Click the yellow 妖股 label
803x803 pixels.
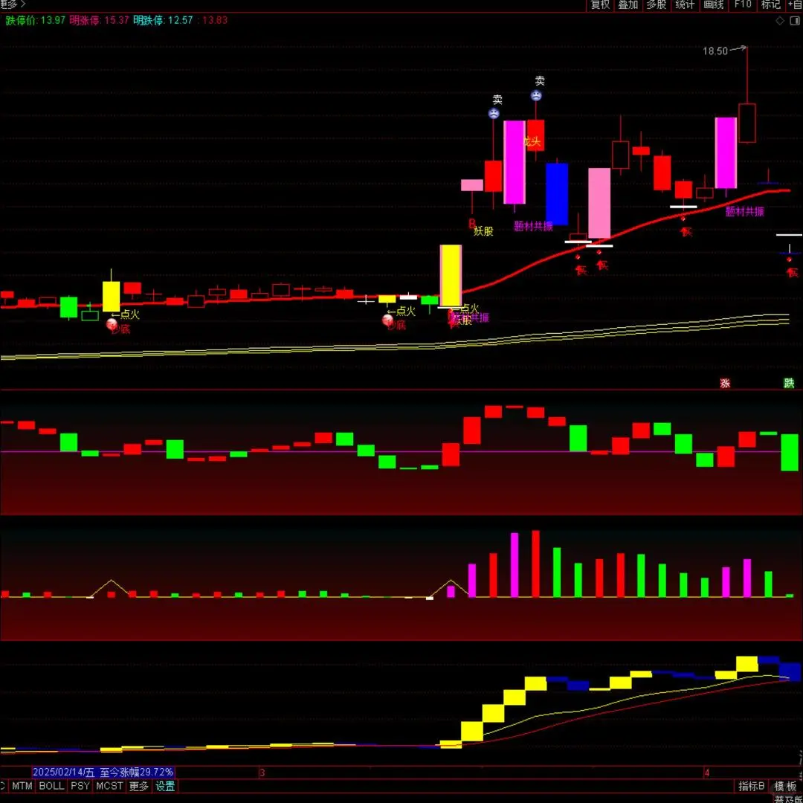(483, 231)
